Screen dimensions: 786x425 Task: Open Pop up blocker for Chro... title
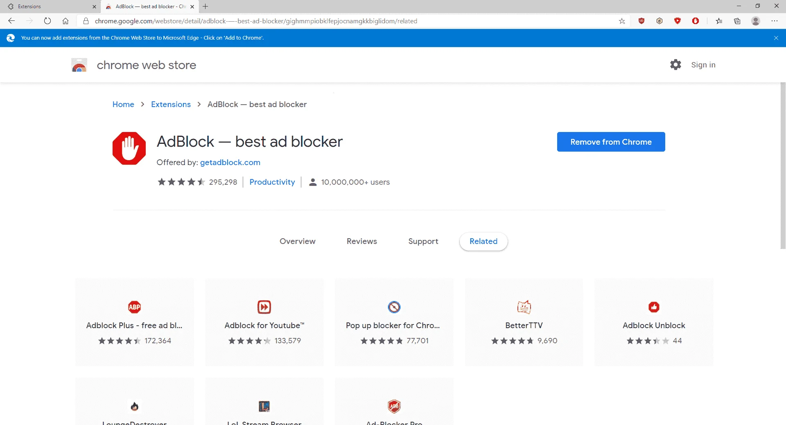[393, 325]
